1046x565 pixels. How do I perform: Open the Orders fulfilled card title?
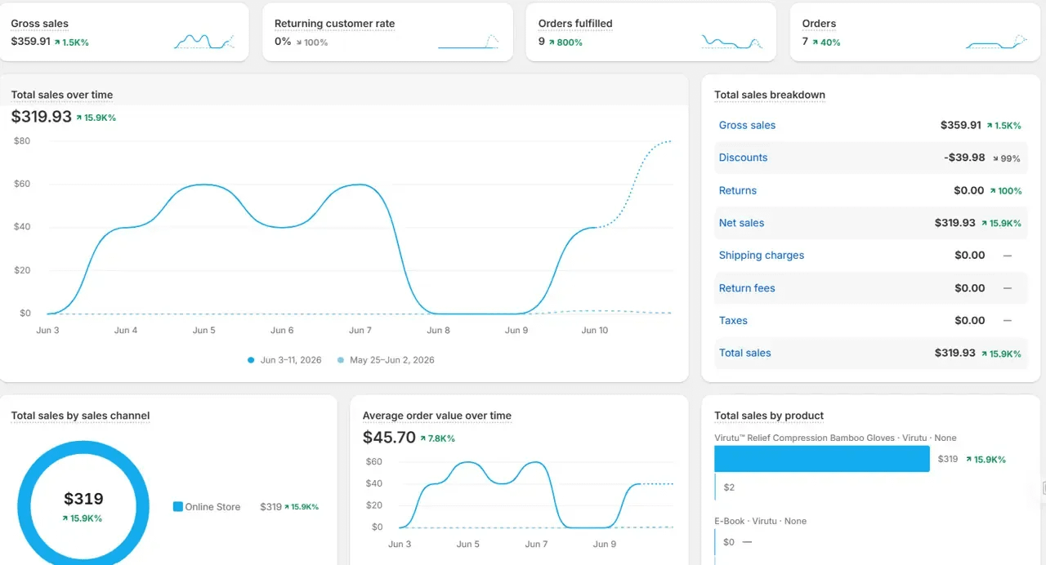(575, 24)
